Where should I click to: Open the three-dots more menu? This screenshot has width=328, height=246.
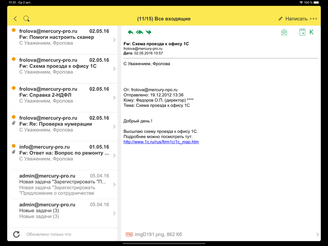point(313,19)
